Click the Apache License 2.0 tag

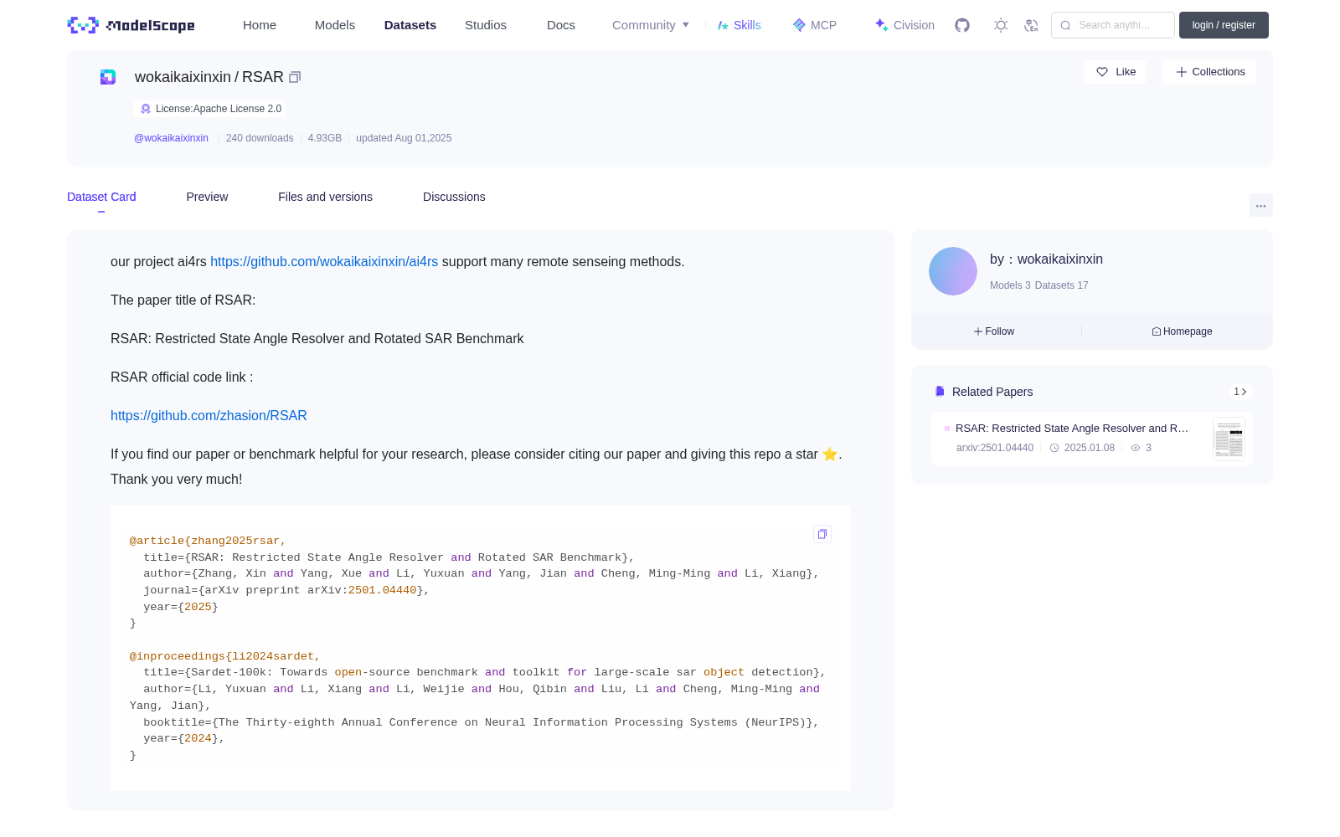tap(209, 109)
